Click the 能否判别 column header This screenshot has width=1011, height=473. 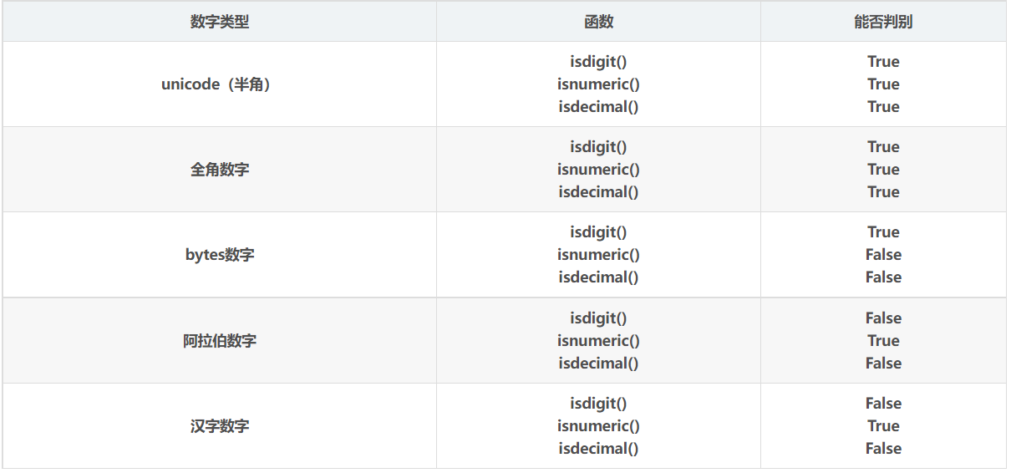click(883, 22)
